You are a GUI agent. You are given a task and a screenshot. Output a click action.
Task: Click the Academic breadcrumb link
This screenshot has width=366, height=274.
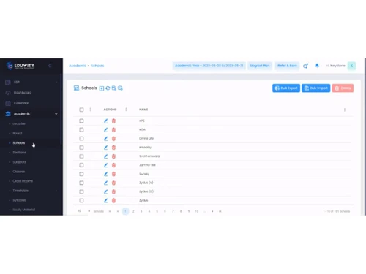(x=78, y=66)
